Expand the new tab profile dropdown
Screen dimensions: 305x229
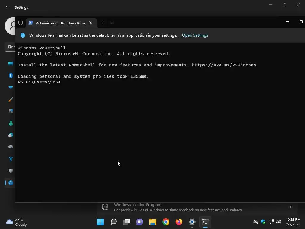[112, 23]
